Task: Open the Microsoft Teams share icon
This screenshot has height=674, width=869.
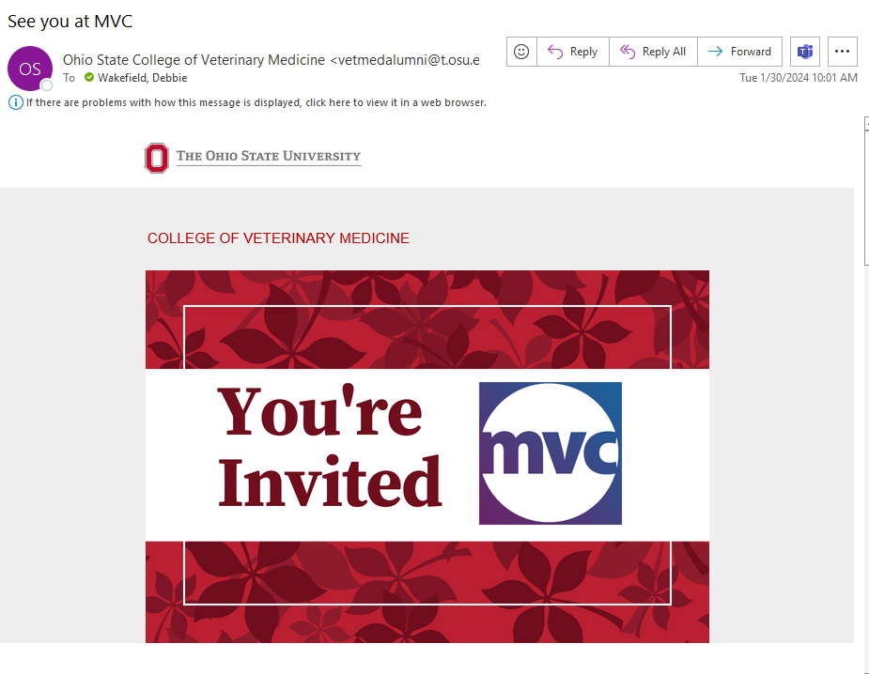Action: [x=805, y=52]
